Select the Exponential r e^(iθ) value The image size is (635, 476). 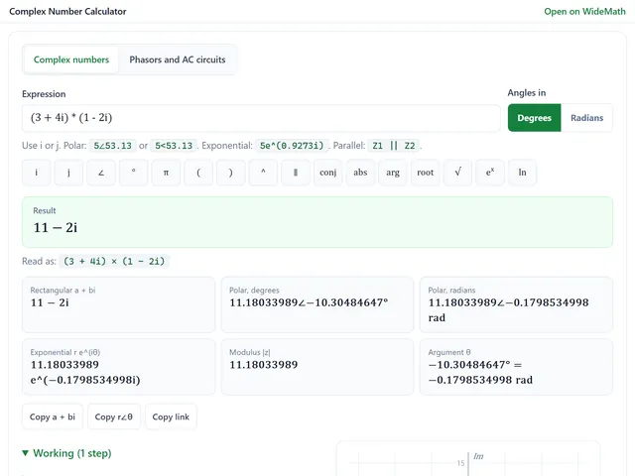pos(85,373)
